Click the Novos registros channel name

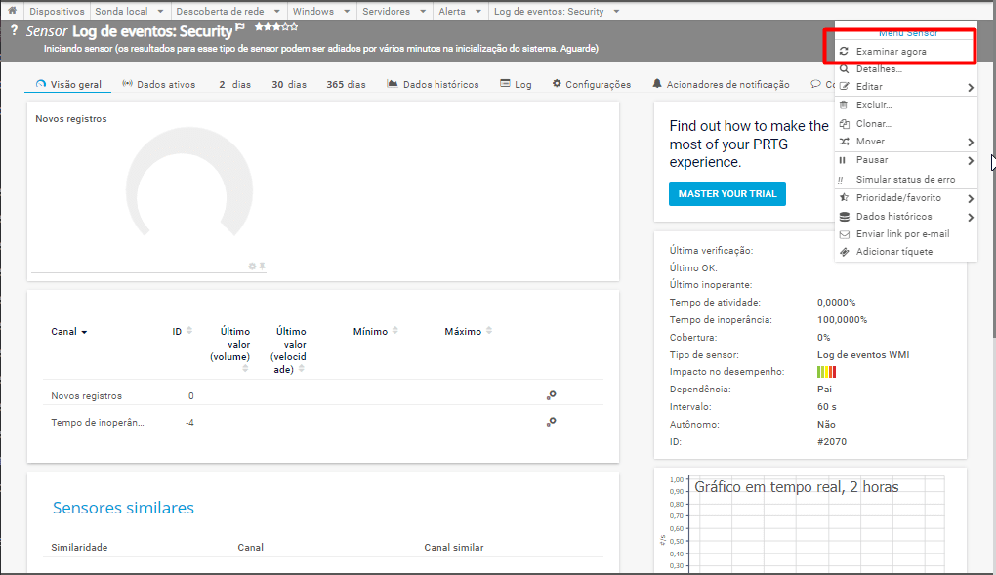[86, 395]
